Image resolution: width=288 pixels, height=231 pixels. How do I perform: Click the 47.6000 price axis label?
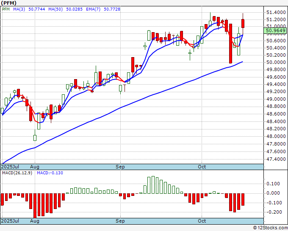click(276, 151)
